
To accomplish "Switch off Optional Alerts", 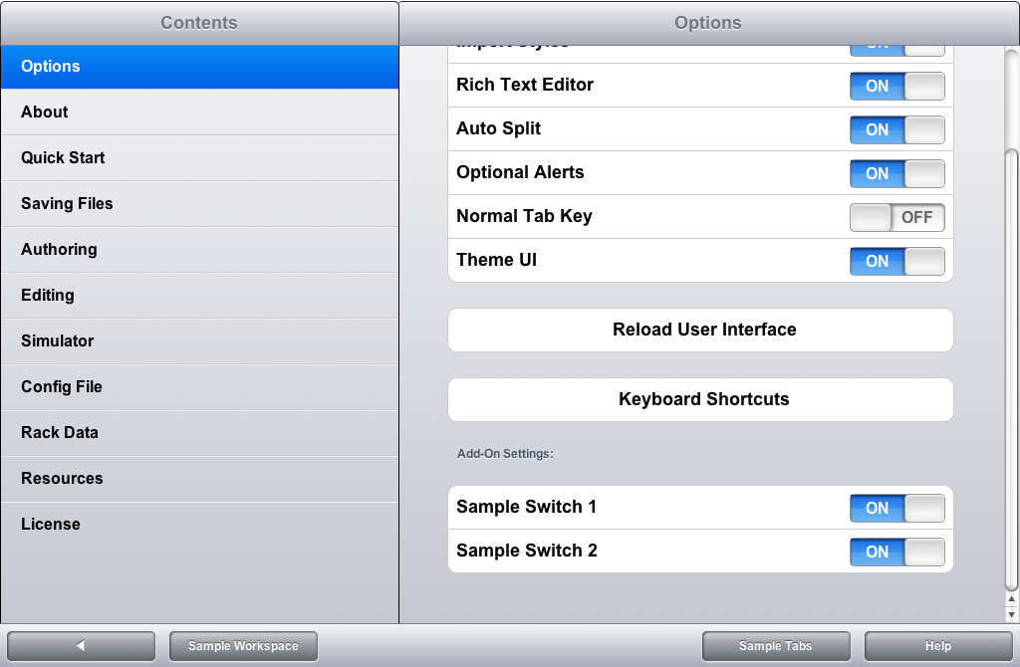I will 896,173.
